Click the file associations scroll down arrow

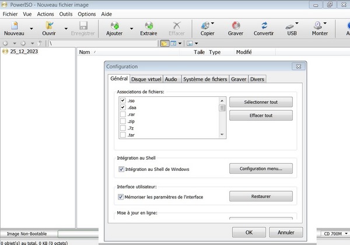coord(222,135)
